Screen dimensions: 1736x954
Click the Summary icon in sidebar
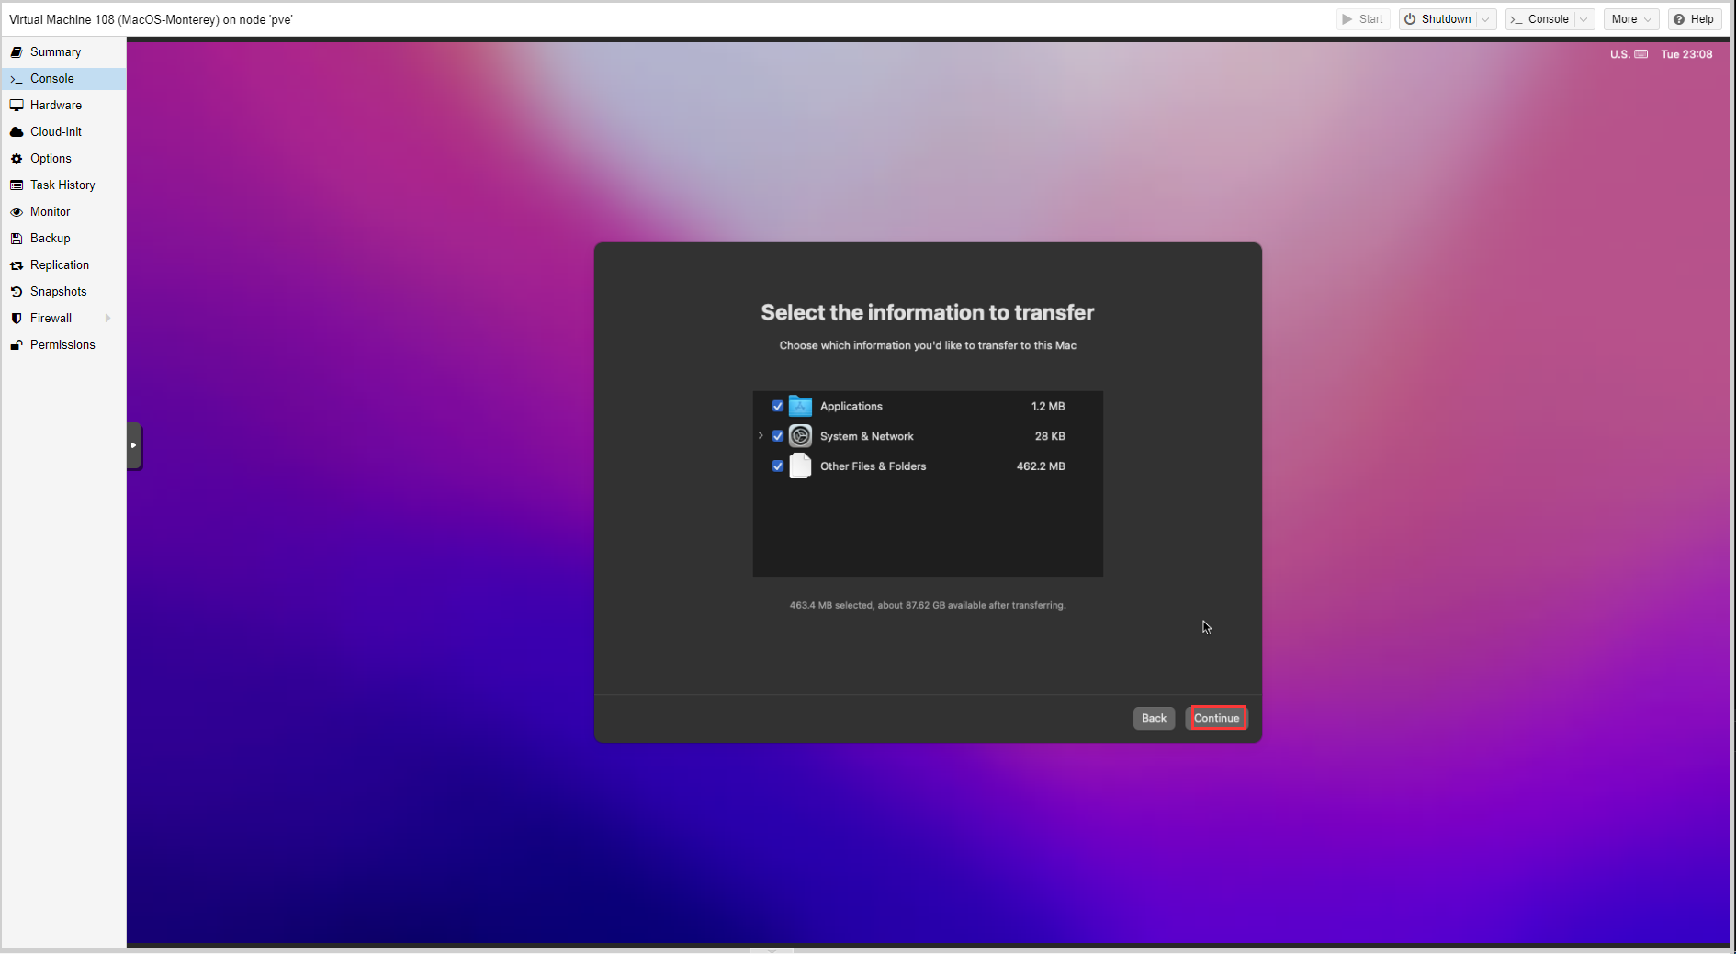[x=17, y=52]
